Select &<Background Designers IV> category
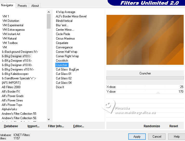 pos(20,52)
